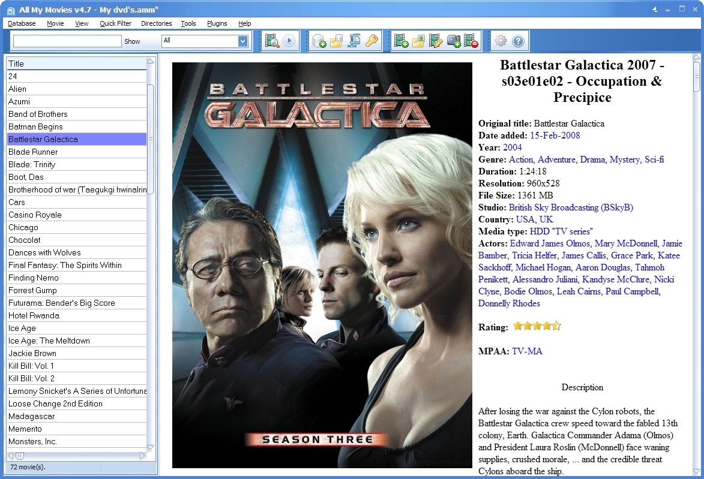Select Dances with Wolves in list
704x479 pixels.
pos(76,252)
